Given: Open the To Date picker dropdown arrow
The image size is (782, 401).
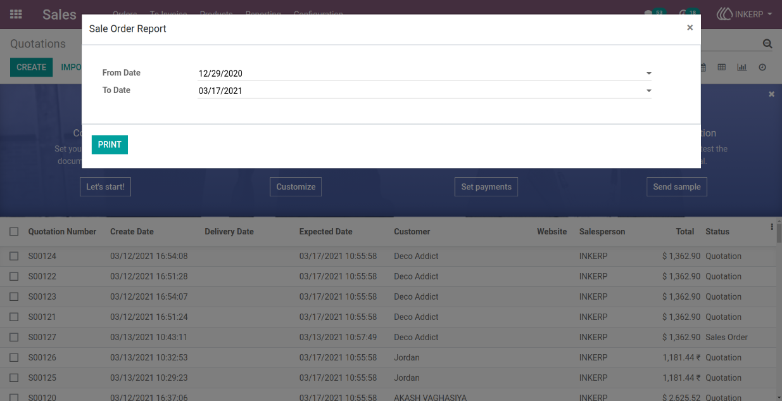Looking at the screenshot, I should pos(648,91).
